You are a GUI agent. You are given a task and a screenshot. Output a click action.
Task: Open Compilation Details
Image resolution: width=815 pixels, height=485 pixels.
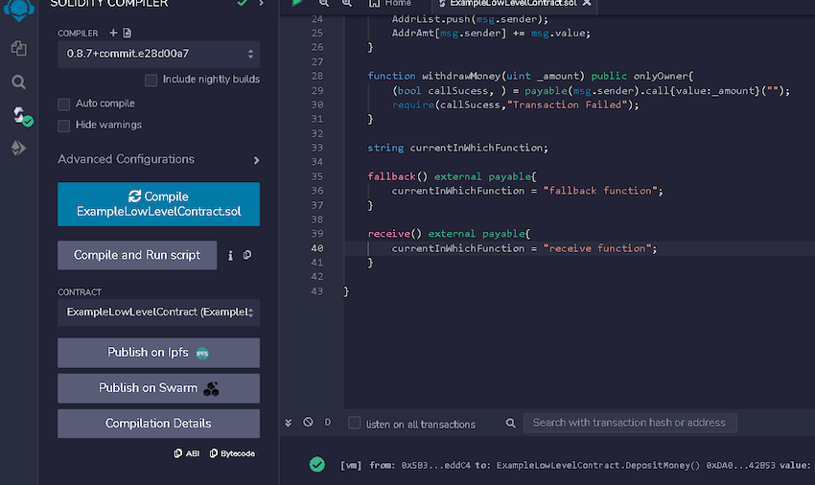tap(158, 424)
